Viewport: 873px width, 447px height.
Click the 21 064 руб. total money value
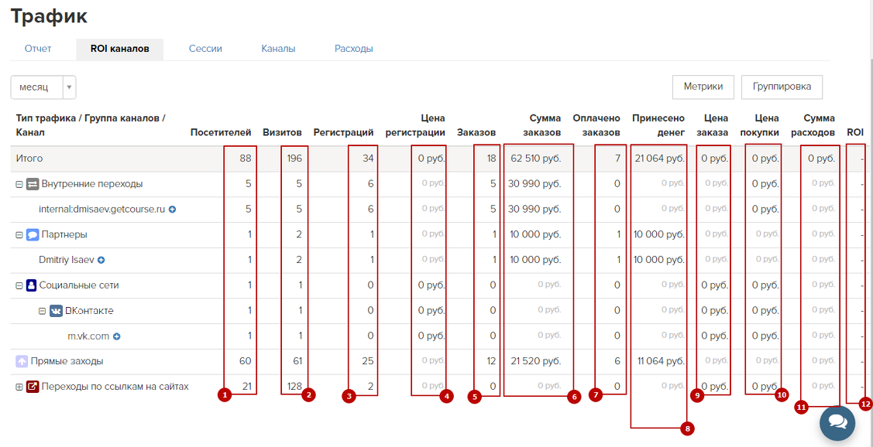click(658, 159)
